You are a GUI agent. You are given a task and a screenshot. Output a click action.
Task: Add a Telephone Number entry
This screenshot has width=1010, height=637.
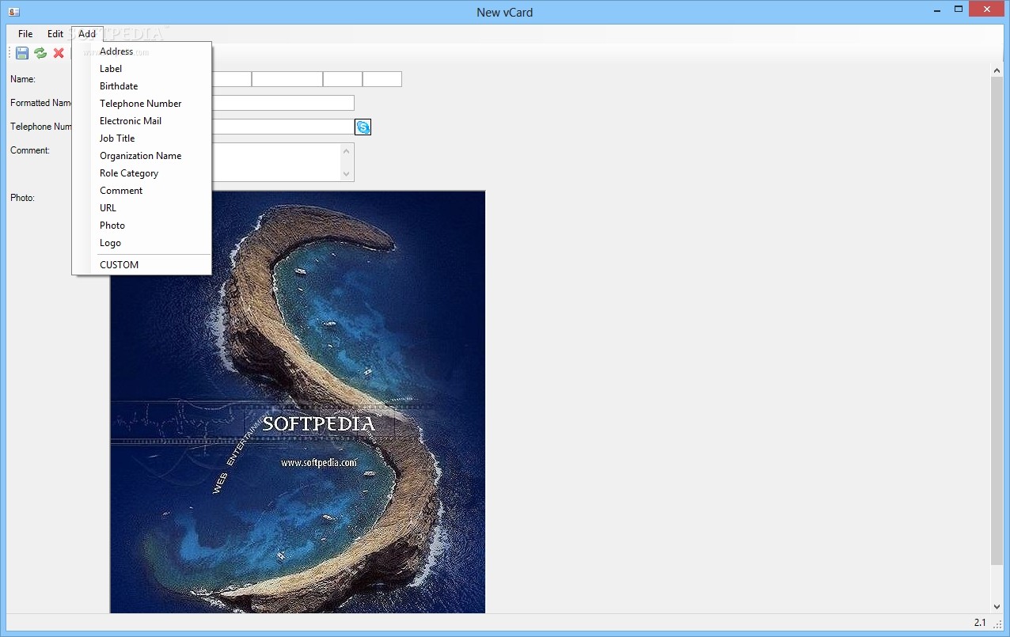point(142,104)
